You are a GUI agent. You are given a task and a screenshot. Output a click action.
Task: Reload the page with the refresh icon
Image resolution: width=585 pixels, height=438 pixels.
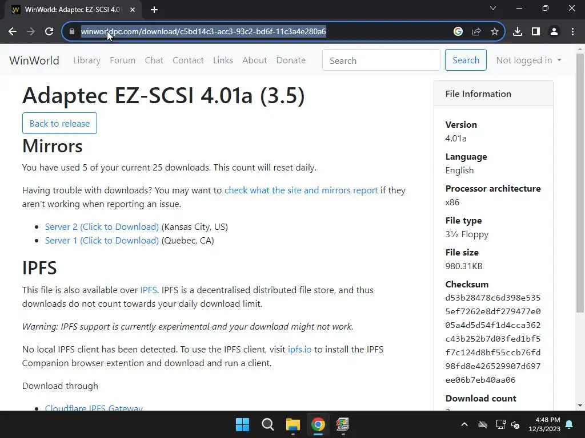click(x=49, y=32)
